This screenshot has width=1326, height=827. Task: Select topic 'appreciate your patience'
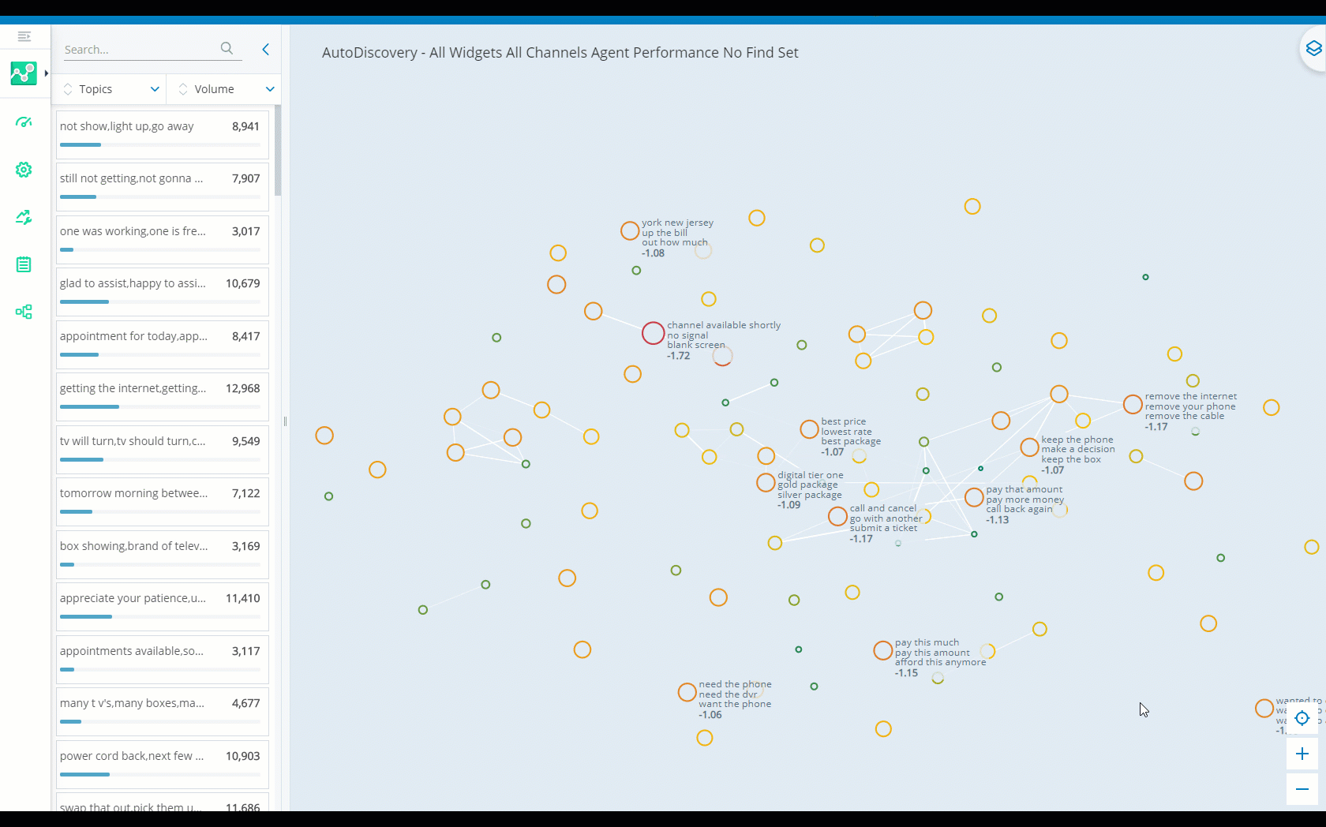pyautogui.click(x=163, y=607)
